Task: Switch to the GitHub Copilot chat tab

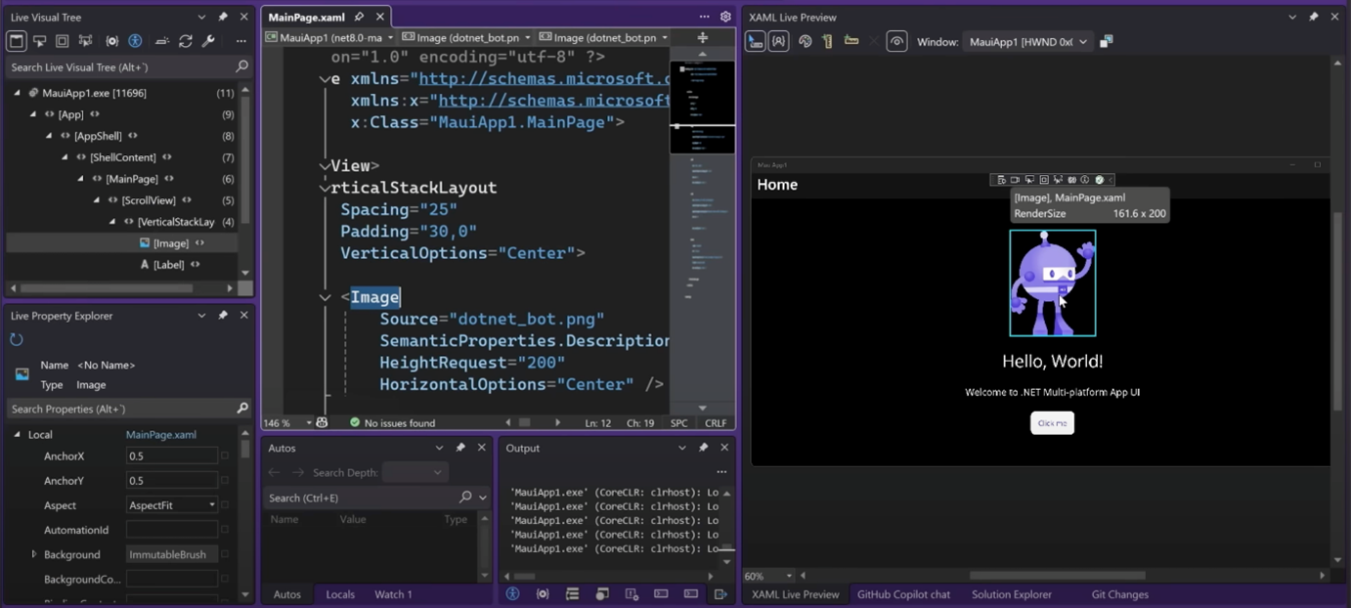Action: click(x=903, y=594)
